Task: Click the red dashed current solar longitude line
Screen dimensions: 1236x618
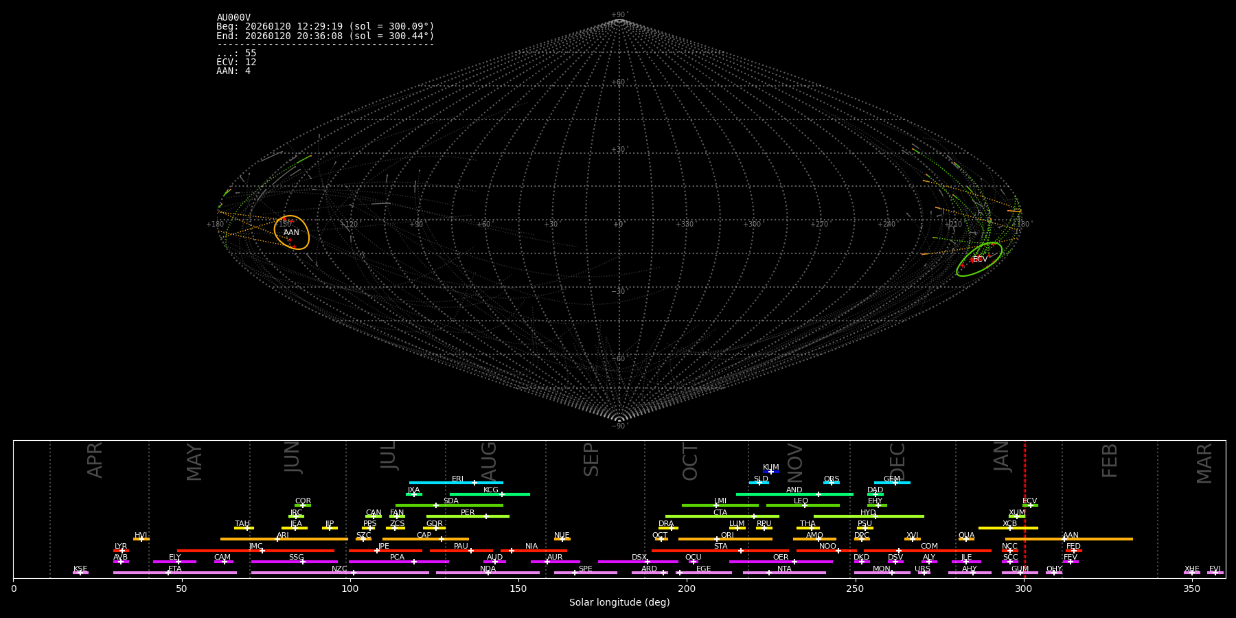Action: click(1025, 509)
